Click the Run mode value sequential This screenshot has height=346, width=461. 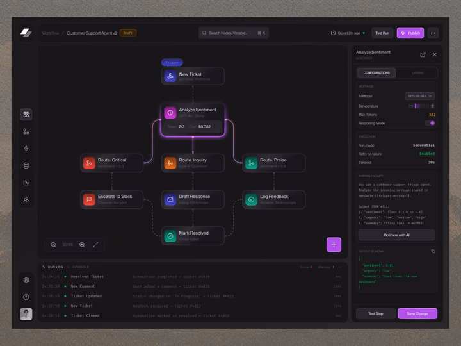pos(424,145)
